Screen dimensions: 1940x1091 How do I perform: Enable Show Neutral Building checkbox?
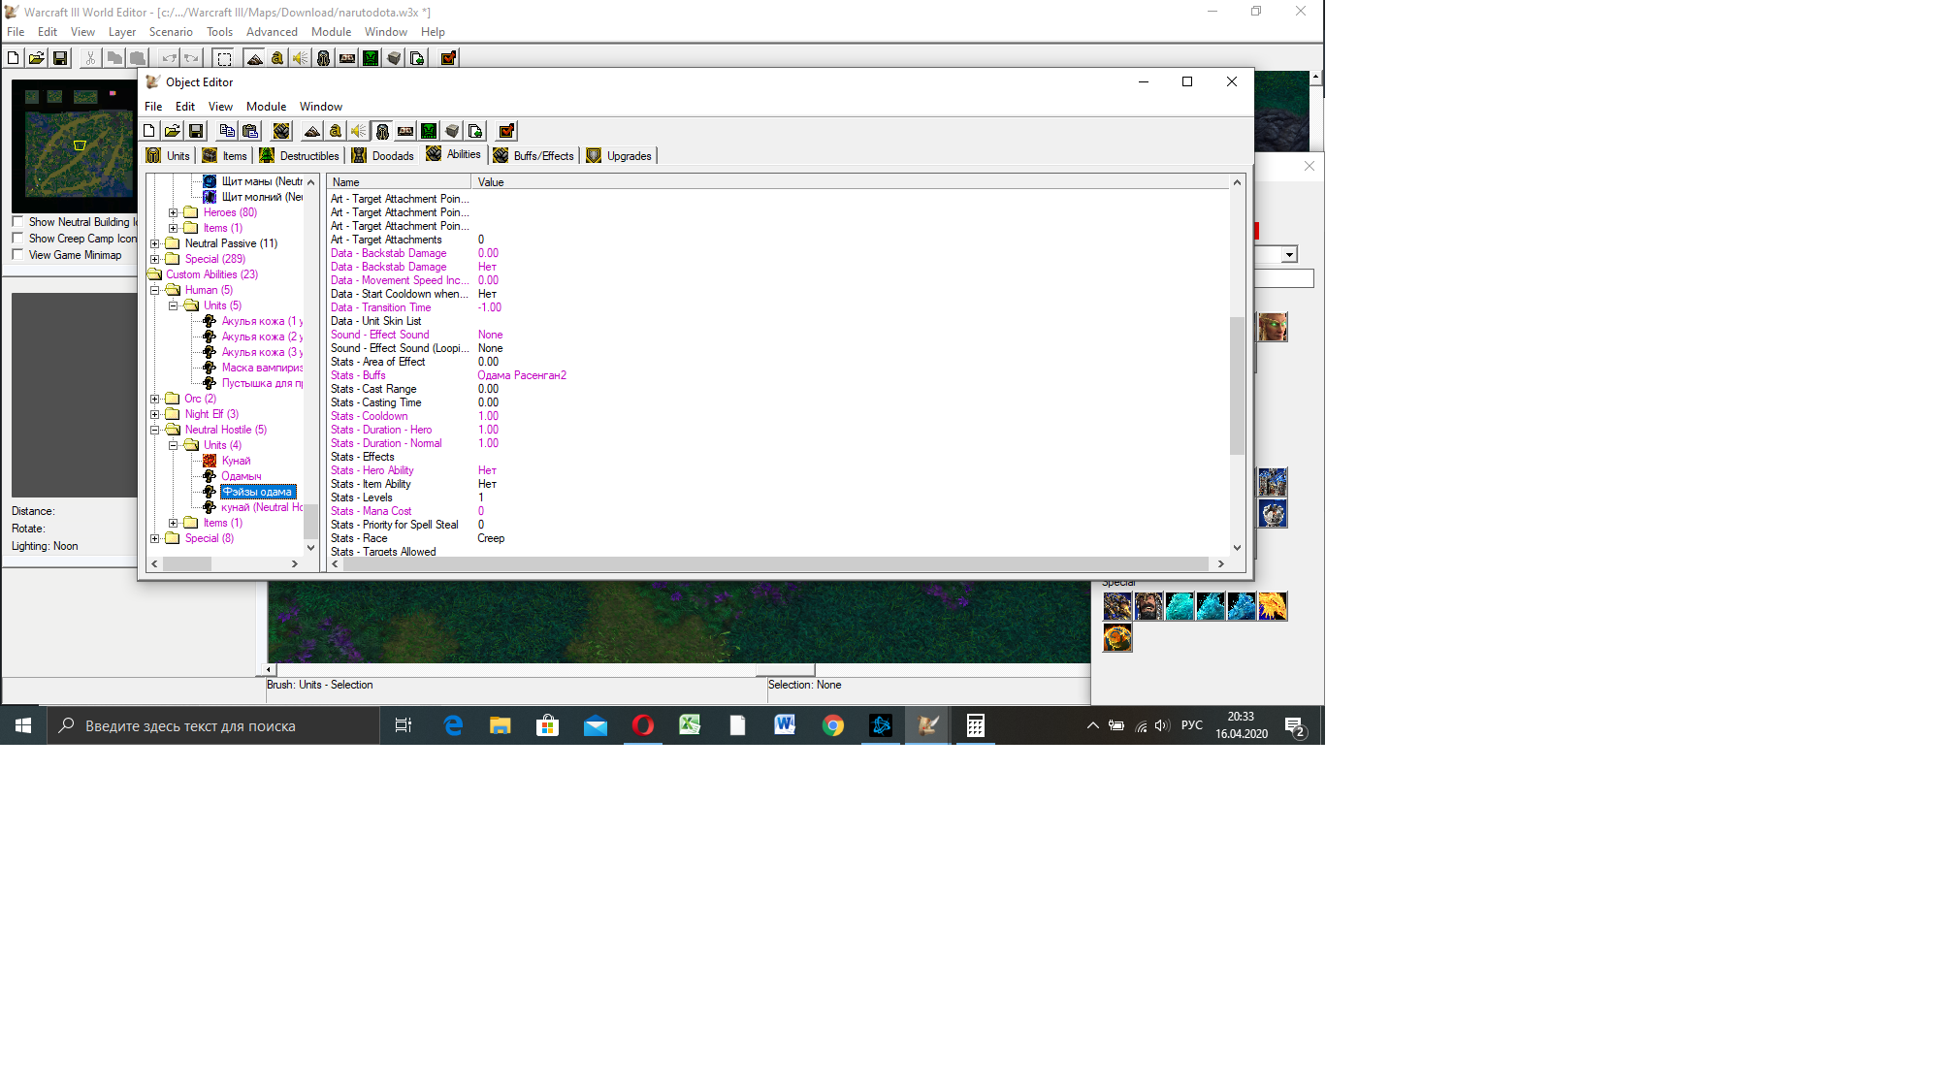tap(17, 222)
